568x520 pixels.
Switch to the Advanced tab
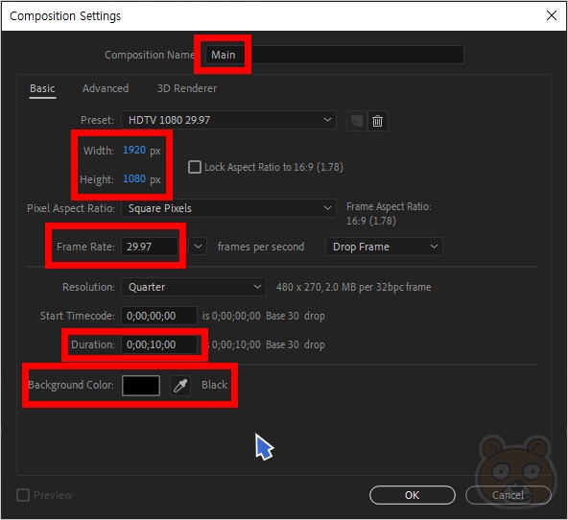tap(106, 88)
